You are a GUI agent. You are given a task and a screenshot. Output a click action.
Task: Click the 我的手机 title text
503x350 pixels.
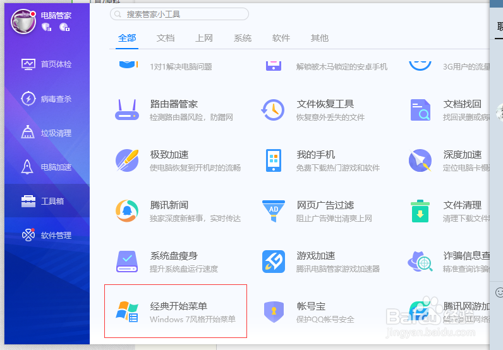(316, 154)
